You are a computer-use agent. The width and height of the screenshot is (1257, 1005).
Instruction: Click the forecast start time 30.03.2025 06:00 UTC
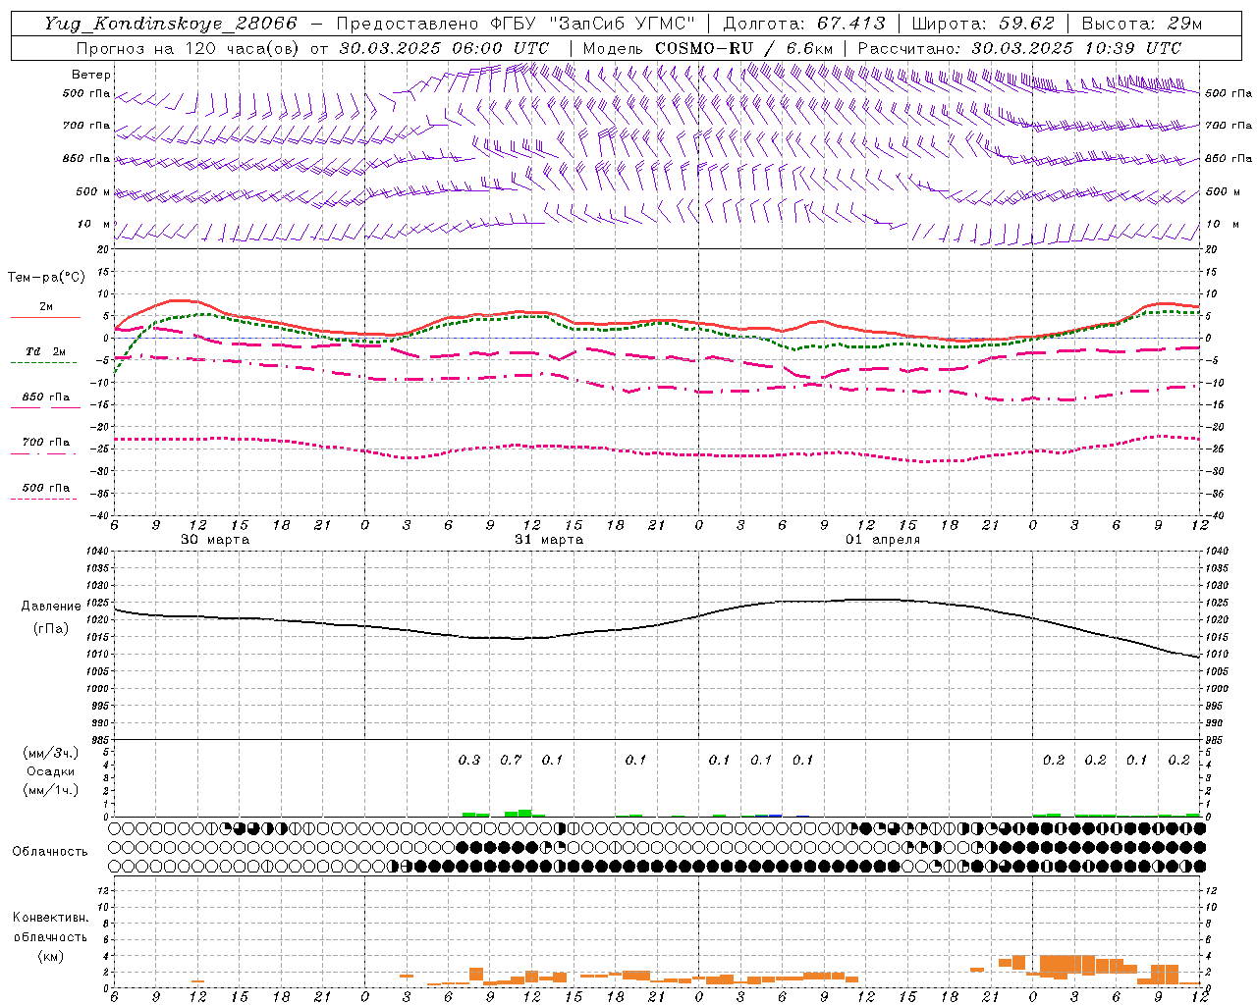(444, 48)
